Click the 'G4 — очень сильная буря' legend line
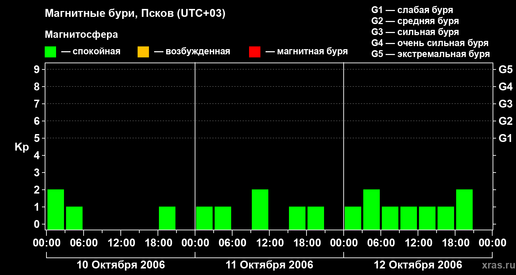516x275 pixels. 430,43
